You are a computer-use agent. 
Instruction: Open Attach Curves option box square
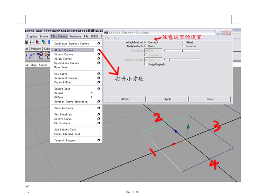(99, 50)
